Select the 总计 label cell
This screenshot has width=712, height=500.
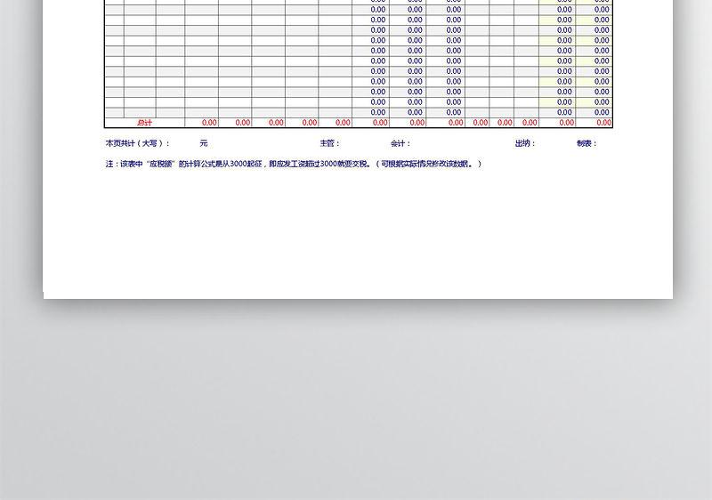144,123
